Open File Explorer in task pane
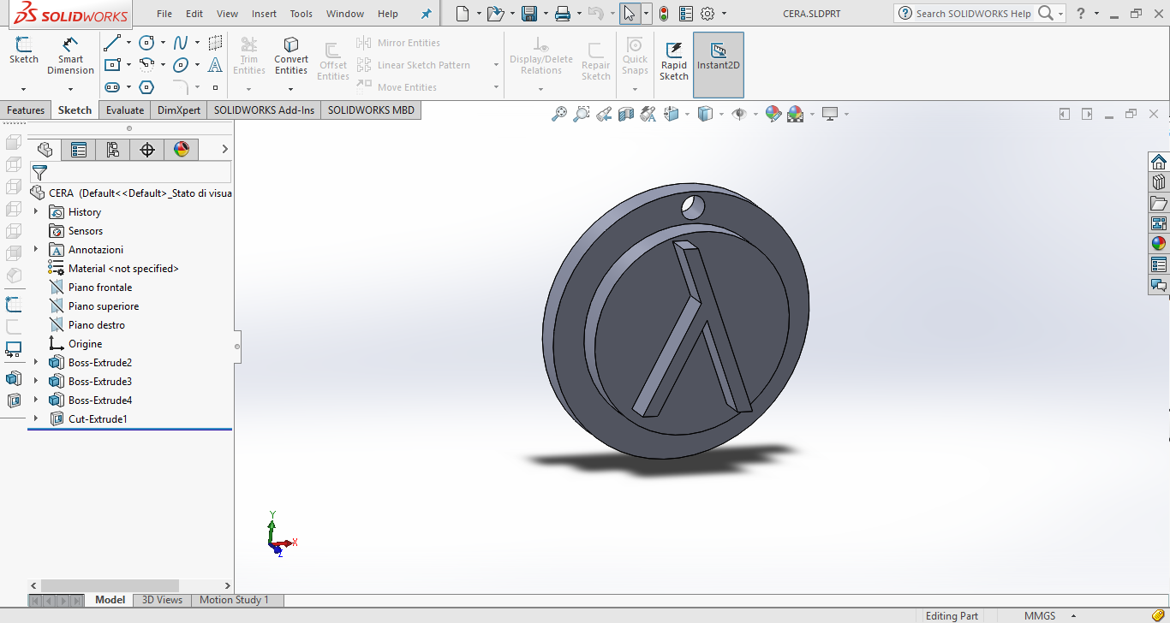This screenshot has width=1170, height=623. click(x=1159, y=203)
